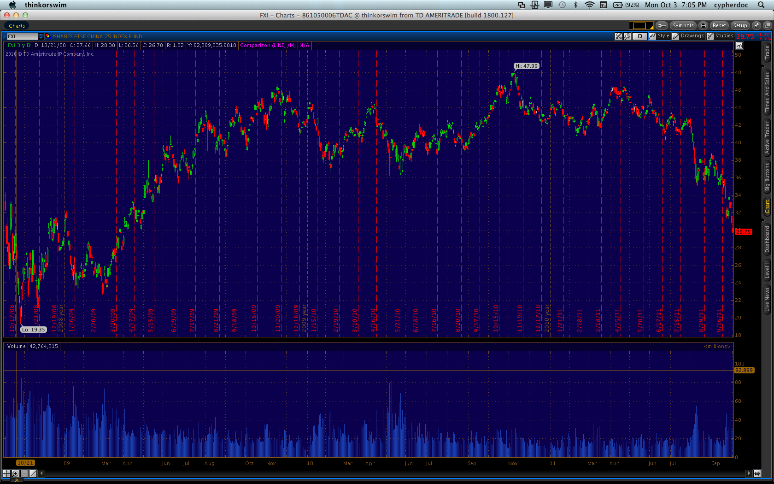774x484 pixels.
Task: Open the Studies menu
Action: click(x=720, y=36)
